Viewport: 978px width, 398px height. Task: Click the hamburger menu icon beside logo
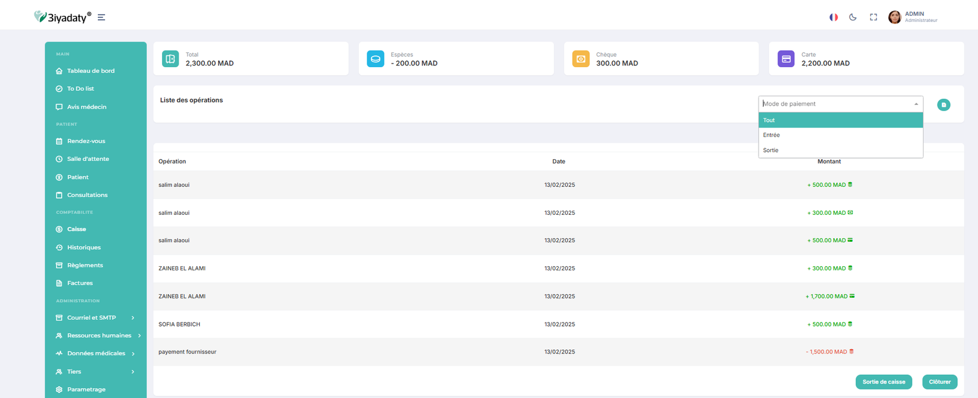click(x=101, y=18)
